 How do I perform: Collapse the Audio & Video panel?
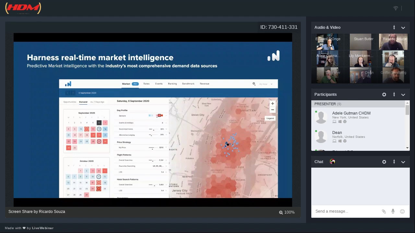403,28
